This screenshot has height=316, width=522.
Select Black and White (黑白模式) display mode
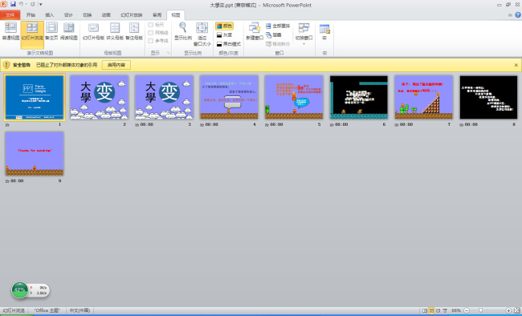(228, 44)
